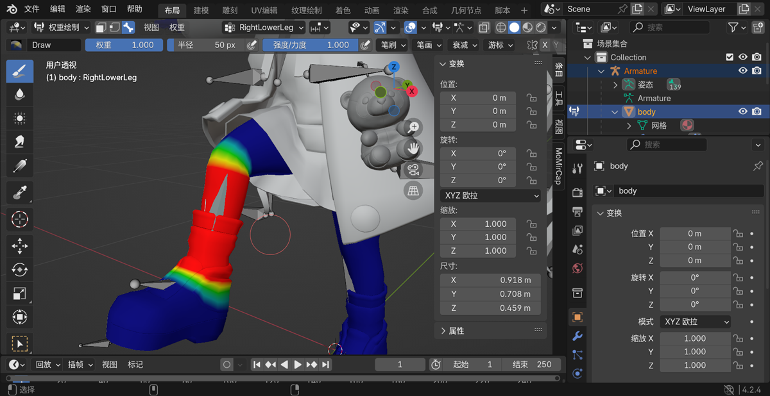Screen dimensions: 770x396
Task: Open the Modifiers wrench tab in properties
Action: (x=577, y=336)
